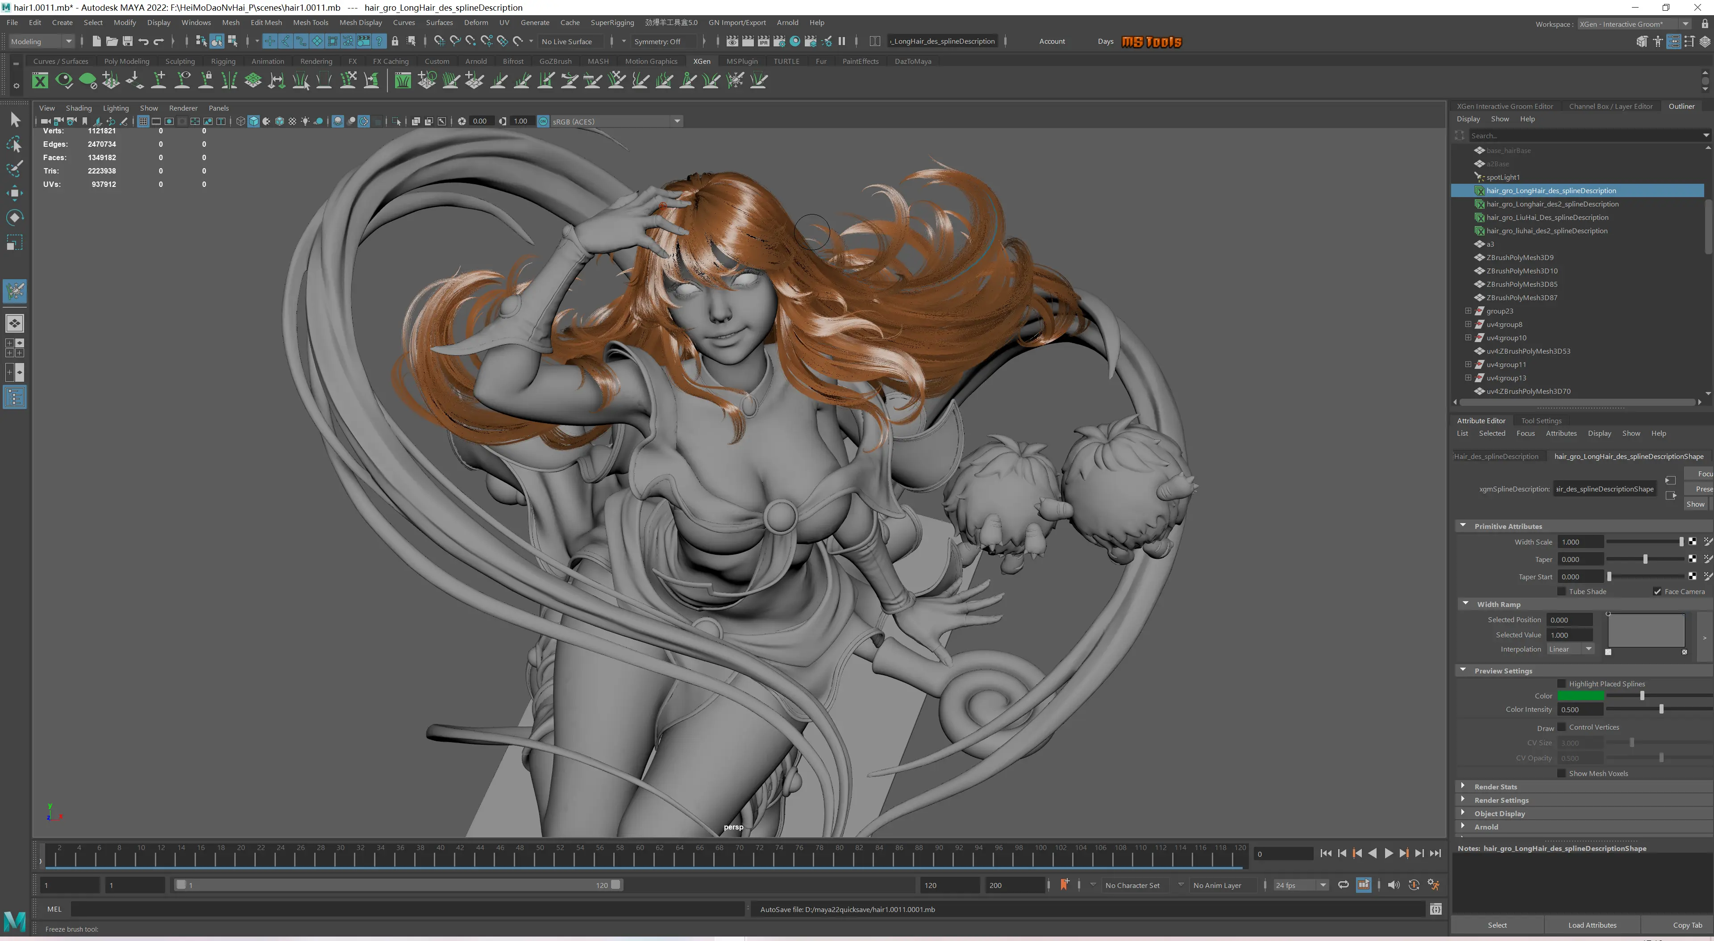Switch to the Sculpting shelf tab
This screenshot has height=941, width=1714.
179,61
